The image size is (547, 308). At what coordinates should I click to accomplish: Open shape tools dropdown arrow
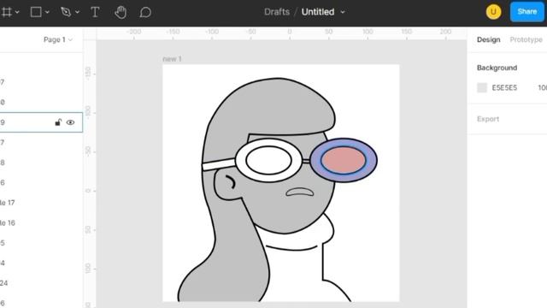[47, 13]
